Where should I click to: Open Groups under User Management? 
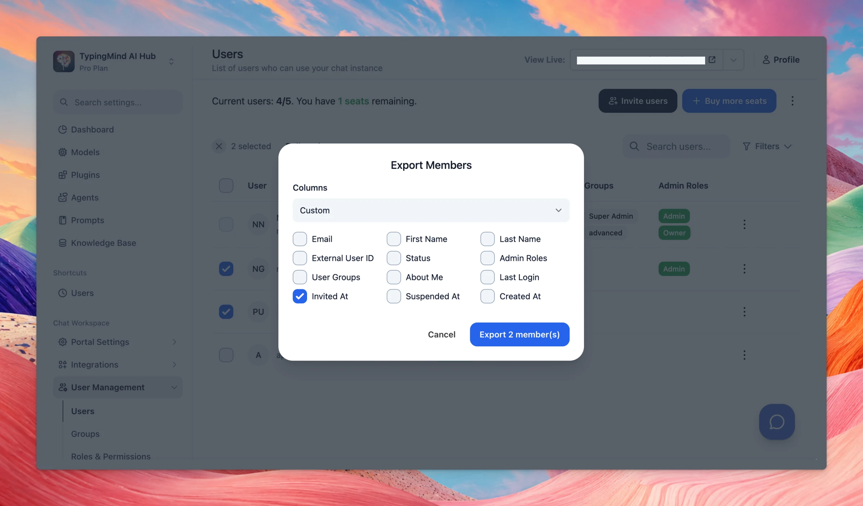pos(85,434)
